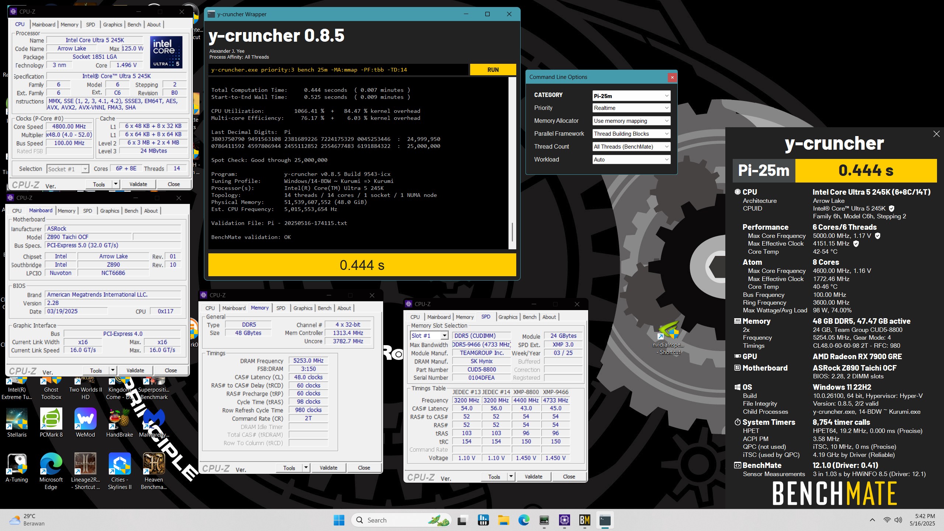Open HandBrake desktop icon
944x531 pixels.
click(119, 423)
